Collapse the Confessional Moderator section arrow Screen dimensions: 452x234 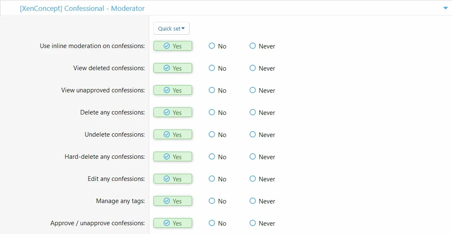pyautogui.click(x=445, y=8)
